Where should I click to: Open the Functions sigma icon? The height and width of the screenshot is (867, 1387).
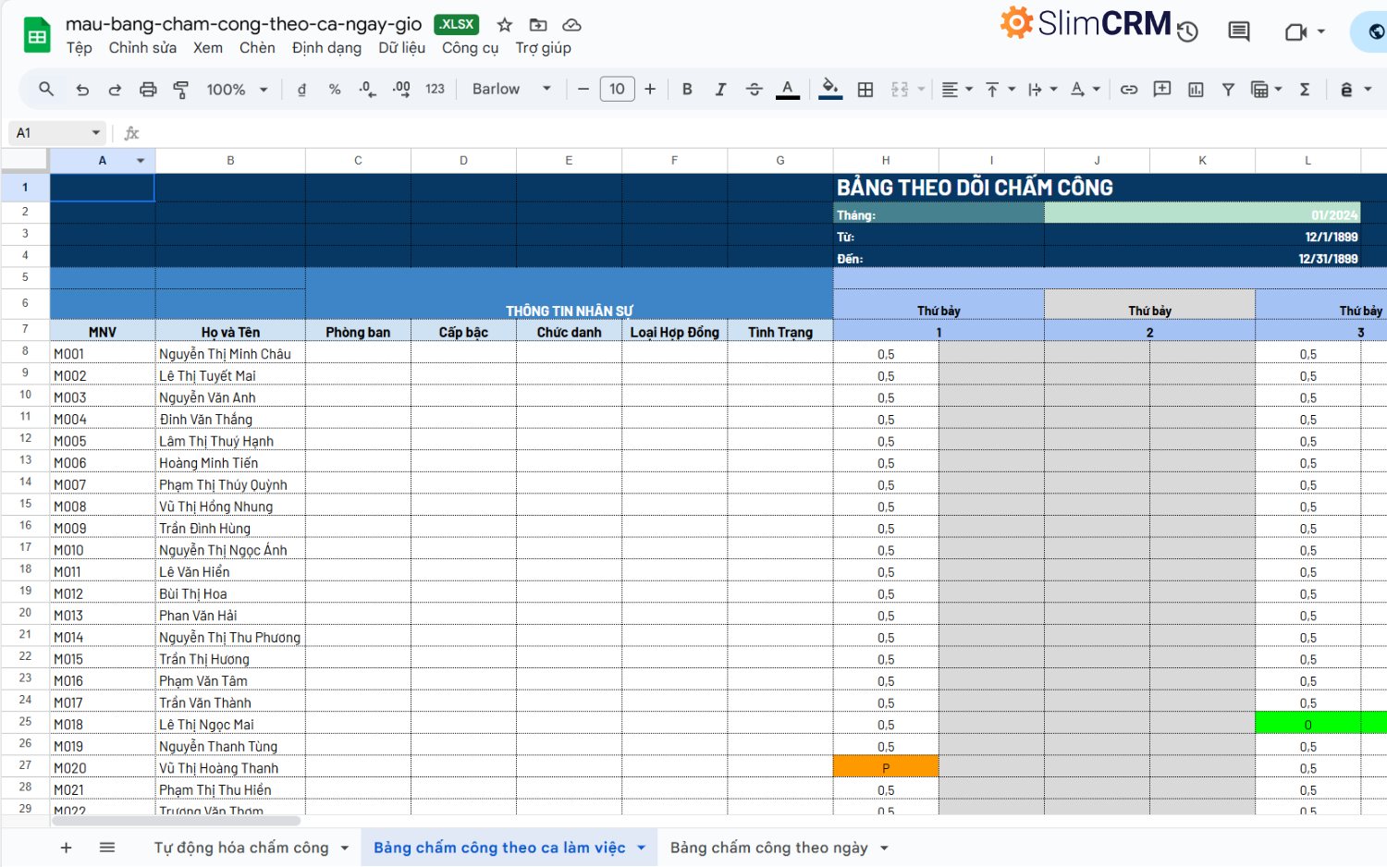coord(1305,90)
